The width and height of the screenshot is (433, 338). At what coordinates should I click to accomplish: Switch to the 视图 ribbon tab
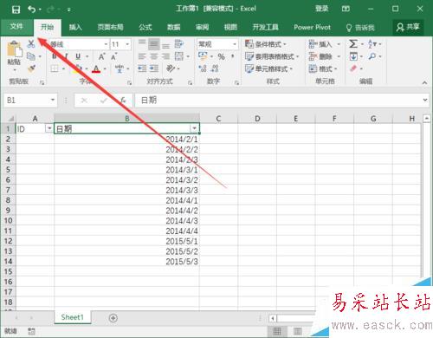pos(230,27)
